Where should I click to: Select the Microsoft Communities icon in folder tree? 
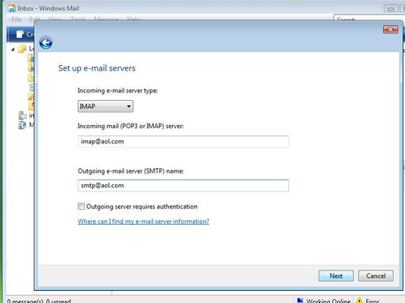point(23,125)
